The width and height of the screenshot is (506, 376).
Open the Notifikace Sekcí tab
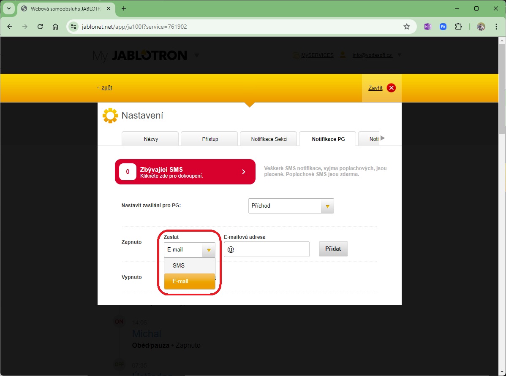click(x=269, y=139)
